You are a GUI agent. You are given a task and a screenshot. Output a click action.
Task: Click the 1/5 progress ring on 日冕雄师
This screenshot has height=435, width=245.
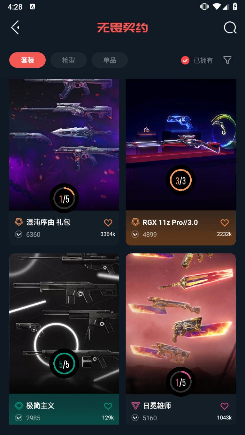click(180, 382)
